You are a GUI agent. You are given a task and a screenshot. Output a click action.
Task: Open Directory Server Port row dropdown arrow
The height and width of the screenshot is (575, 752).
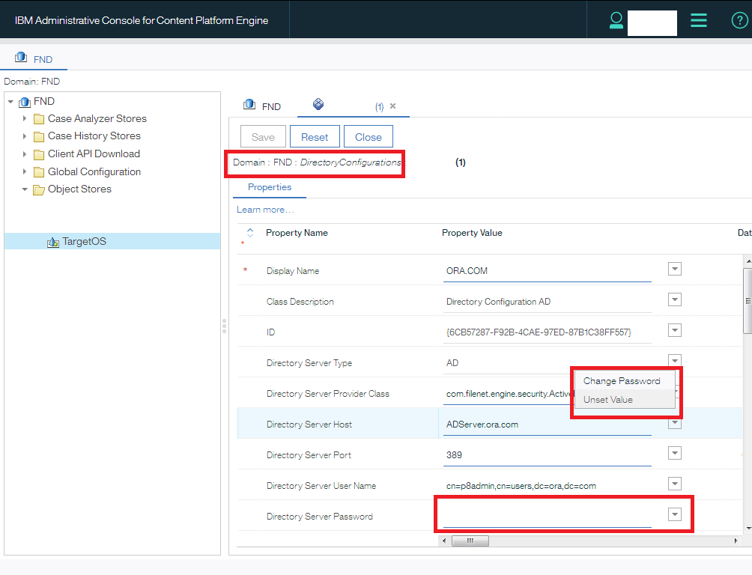coord(674,453)
